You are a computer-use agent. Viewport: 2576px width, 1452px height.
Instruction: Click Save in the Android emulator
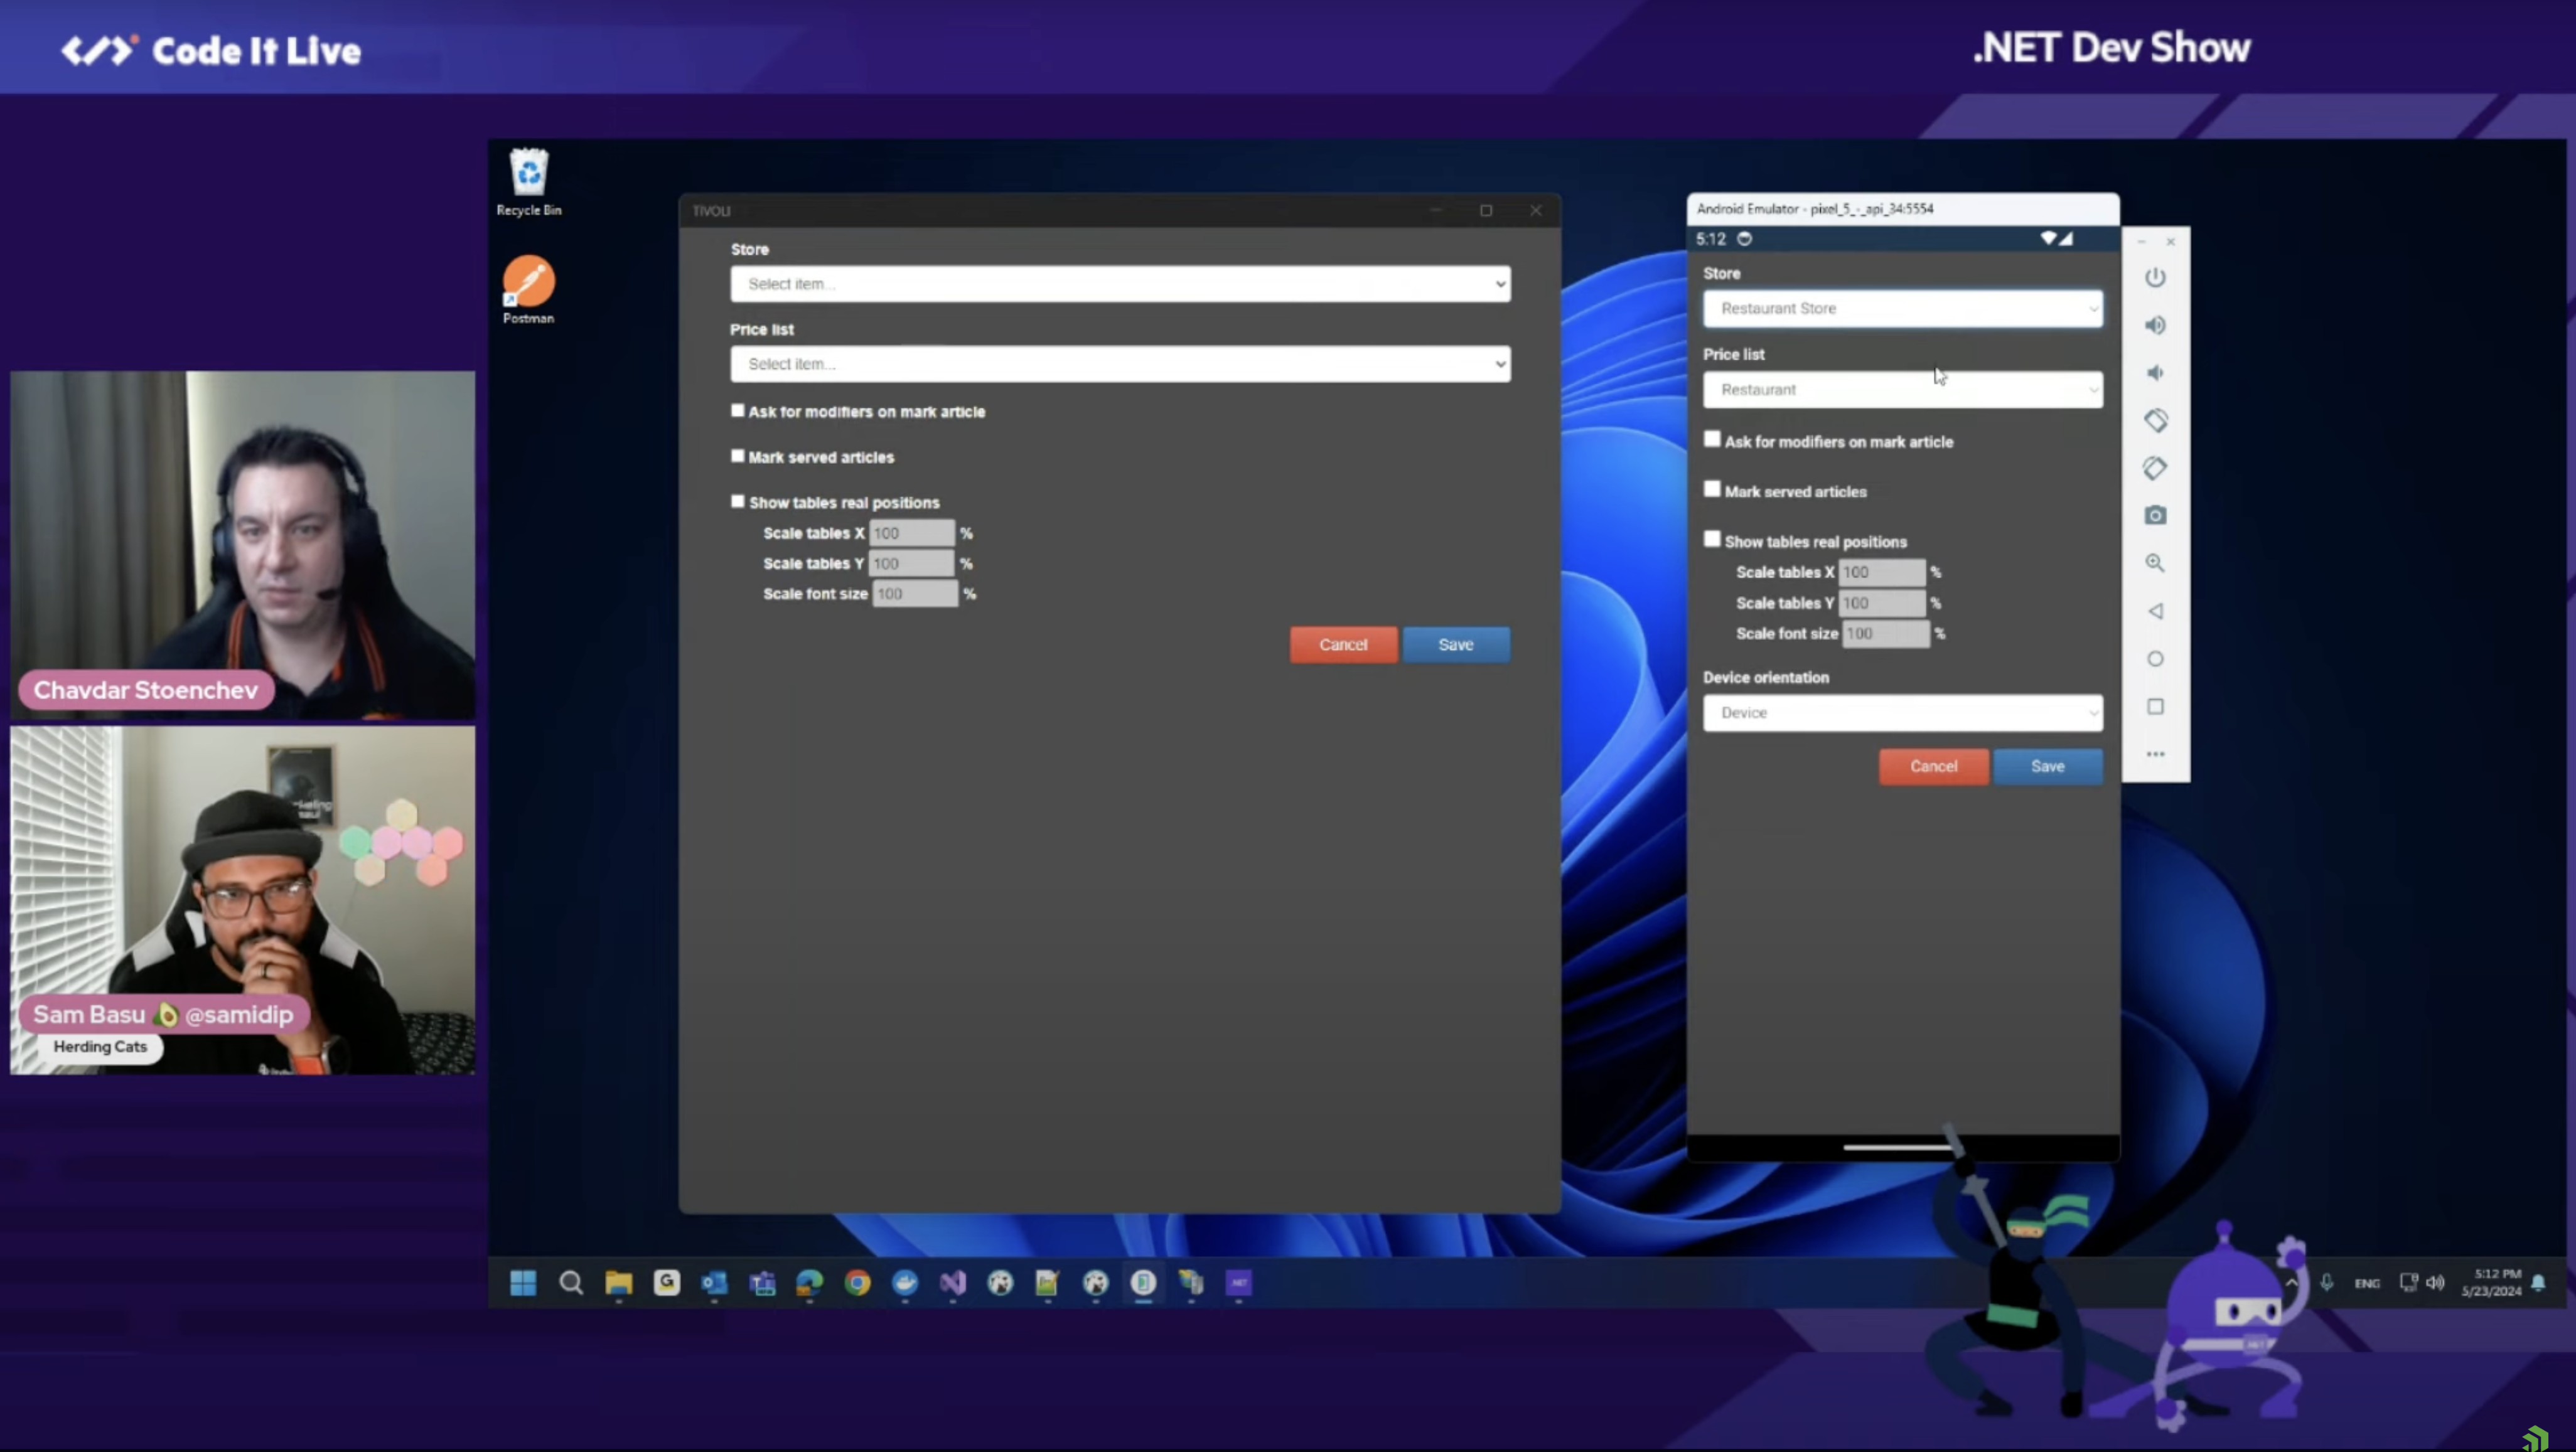(x=2047, y=767)
